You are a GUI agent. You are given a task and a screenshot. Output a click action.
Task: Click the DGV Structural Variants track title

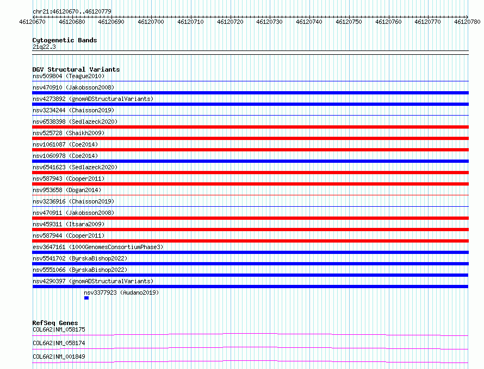[x=76, y=69]
